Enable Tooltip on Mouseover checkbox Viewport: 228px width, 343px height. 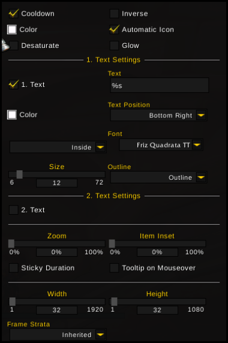coord(114,268)
